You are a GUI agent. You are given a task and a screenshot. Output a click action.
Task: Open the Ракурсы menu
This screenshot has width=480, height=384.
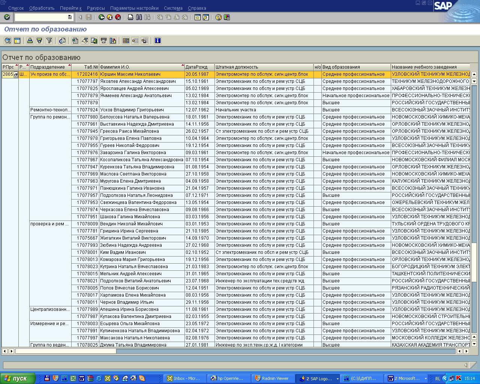click(96, 8)
